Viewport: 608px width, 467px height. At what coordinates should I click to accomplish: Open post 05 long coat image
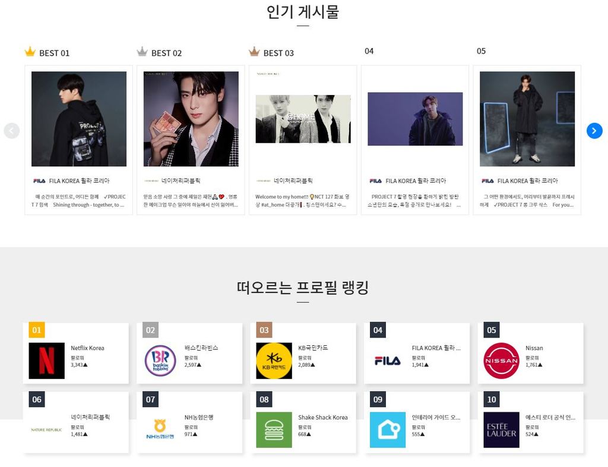click(527, 119)
